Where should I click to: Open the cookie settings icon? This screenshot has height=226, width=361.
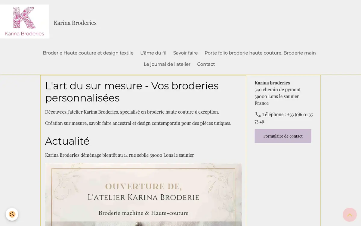pyautogui.click(x=12, y=214)
